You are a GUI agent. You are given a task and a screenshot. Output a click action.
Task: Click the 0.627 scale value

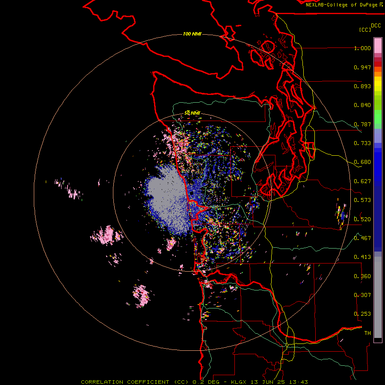(x=362, y=181)
